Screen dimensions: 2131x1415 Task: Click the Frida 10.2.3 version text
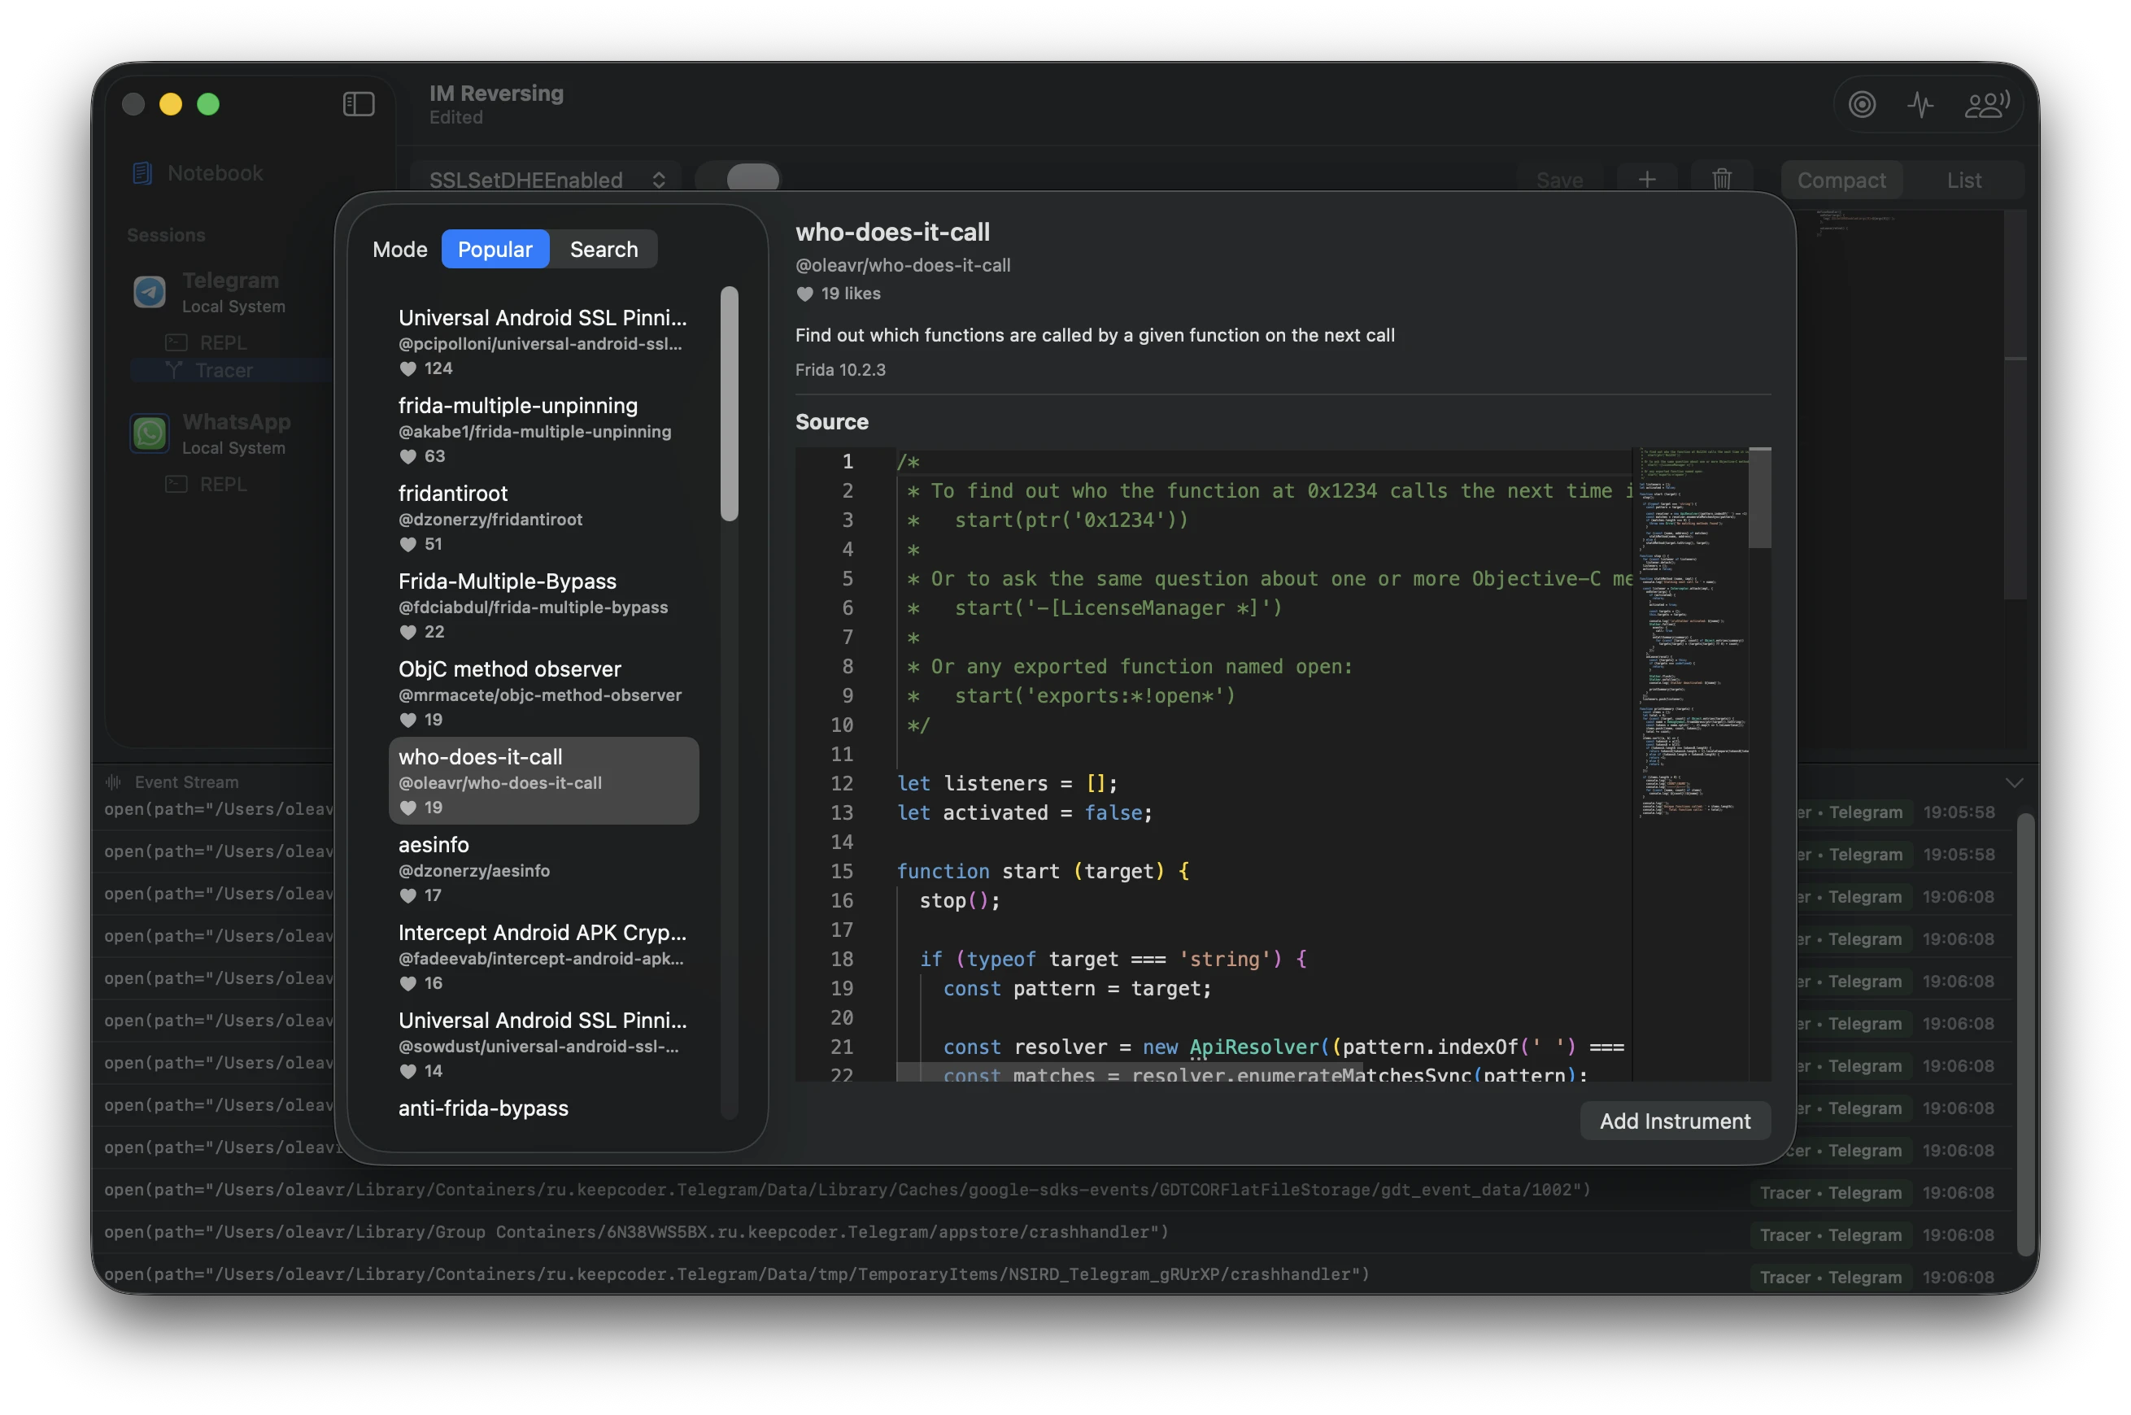pos(840,370)
